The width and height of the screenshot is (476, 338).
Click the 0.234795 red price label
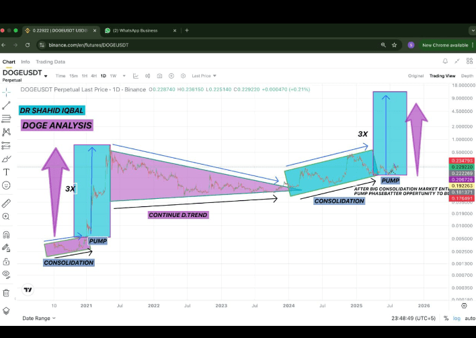[462, 161]
